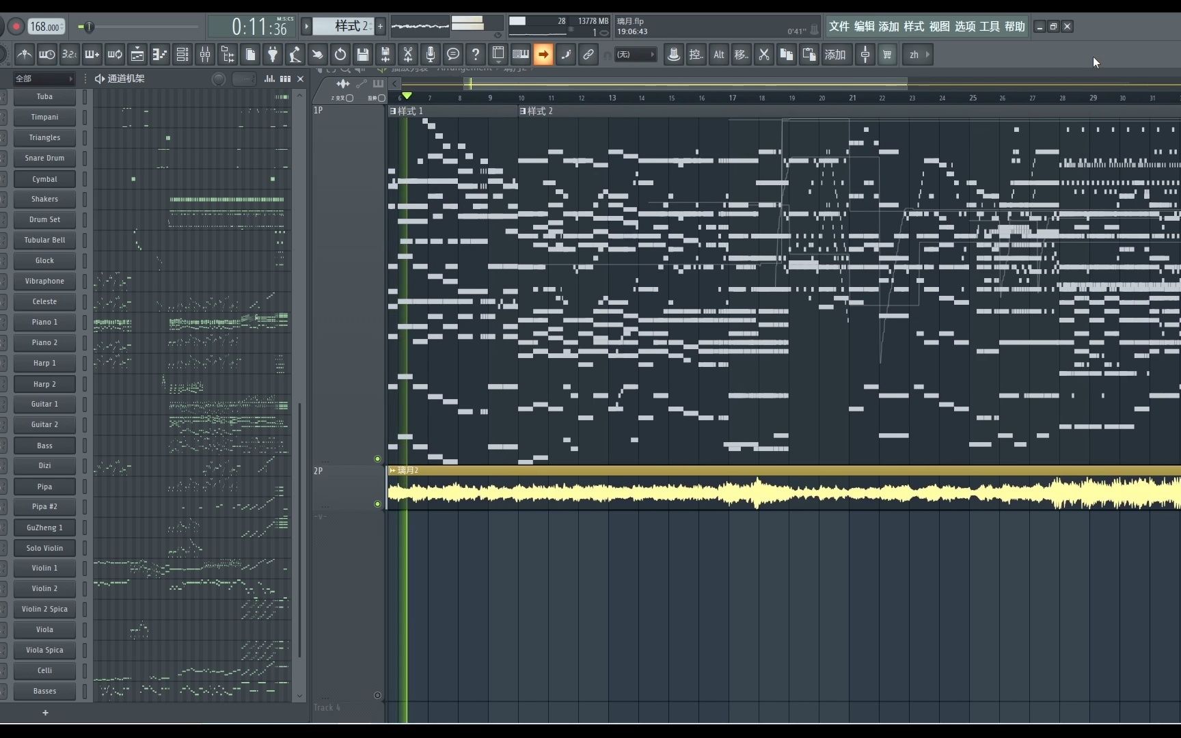This screenshot has width=1181, height=738.
Task: Add a channel with bottom plus button
Action: (x=45, y=713)
